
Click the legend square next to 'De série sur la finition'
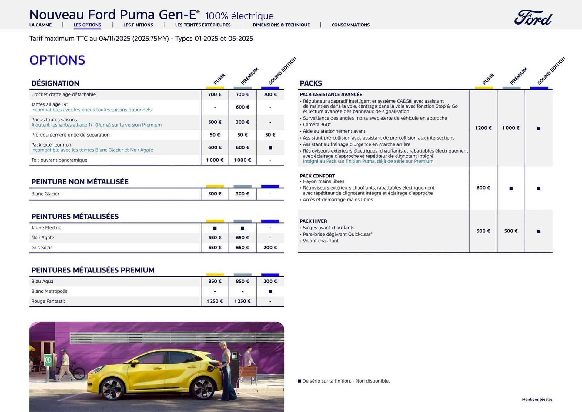(x=299, y=381)
